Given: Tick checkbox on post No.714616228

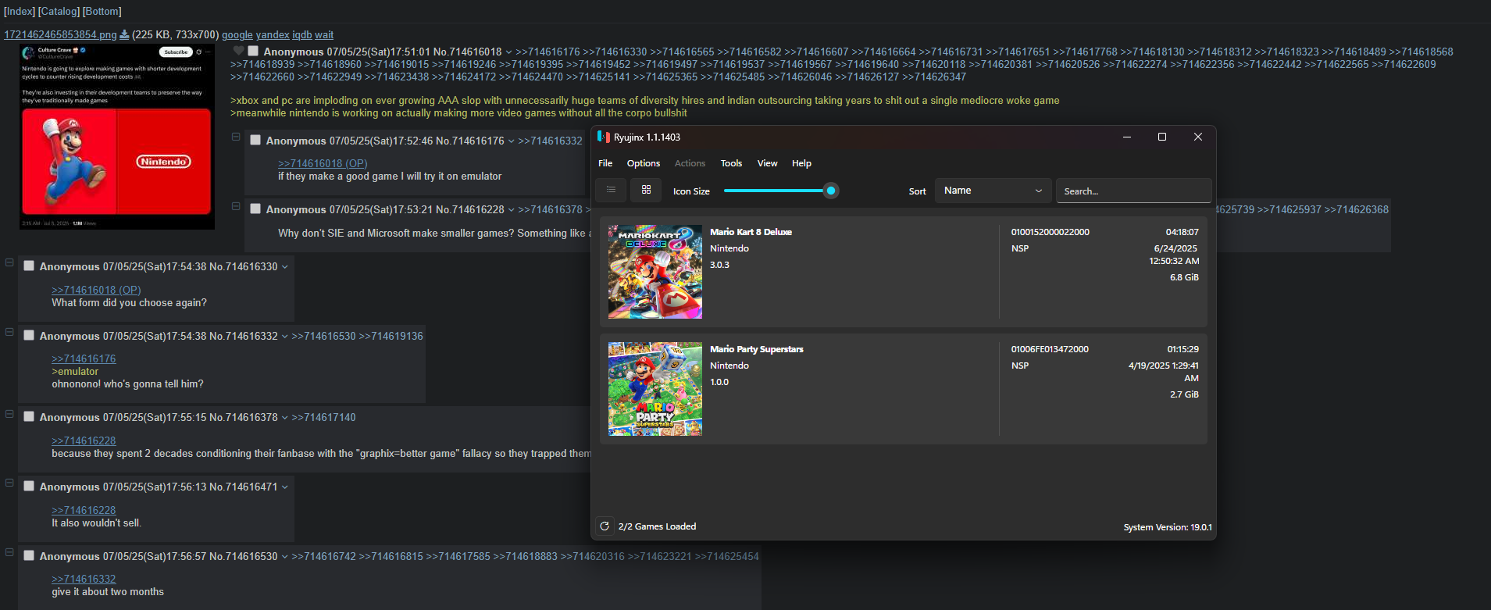Looking at the screenshot, I should point(255,209).
